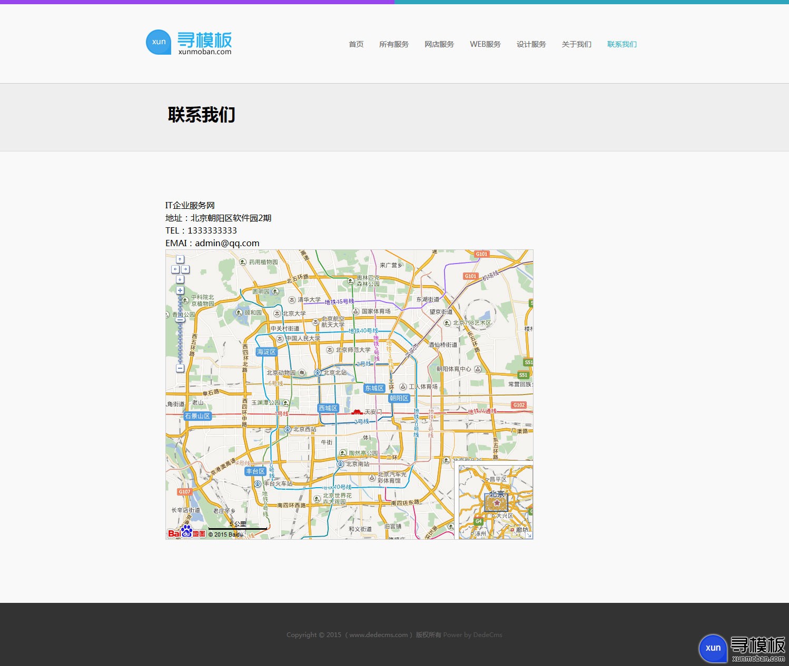
Task: Click the 北京大学 university marker
Action: pyautogui.click(x=277, y=314)
